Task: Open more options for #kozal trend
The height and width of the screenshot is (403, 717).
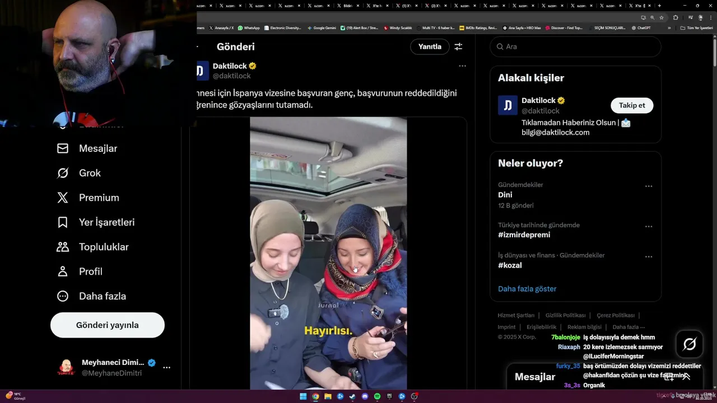Action: (x=648, y=257)
